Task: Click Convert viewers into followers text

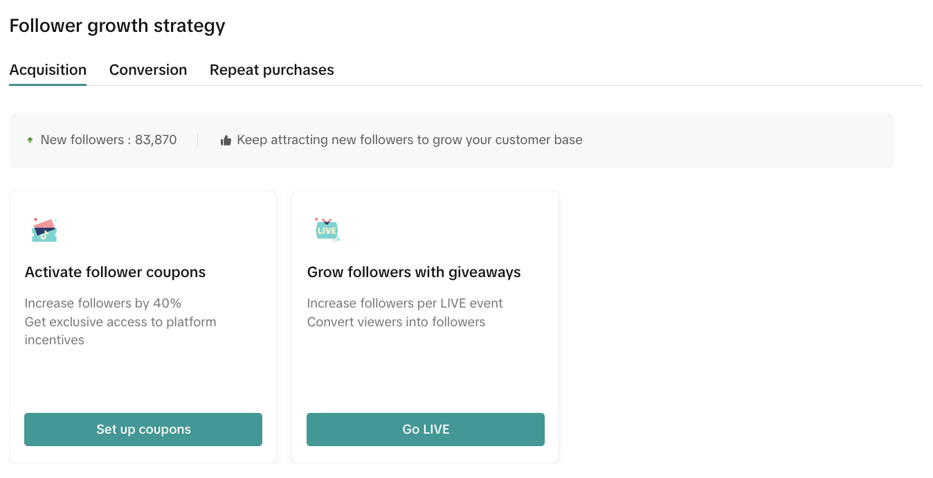Action: coord(396,322)
